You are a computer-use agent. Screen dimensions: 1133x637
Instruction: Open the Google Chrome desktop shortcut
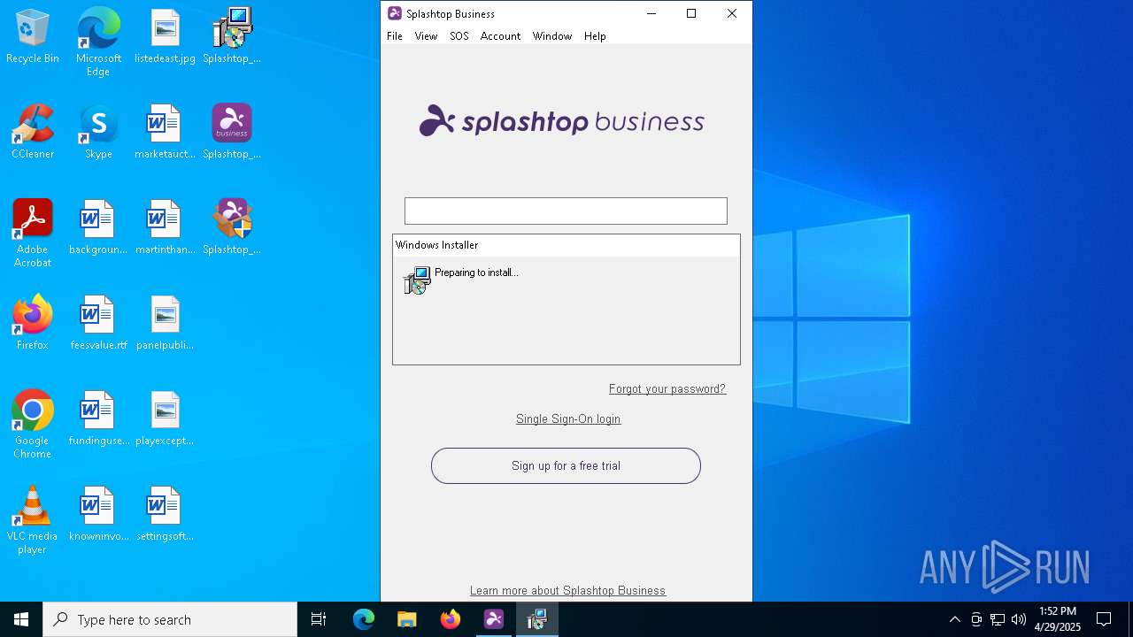coord(33,425)
